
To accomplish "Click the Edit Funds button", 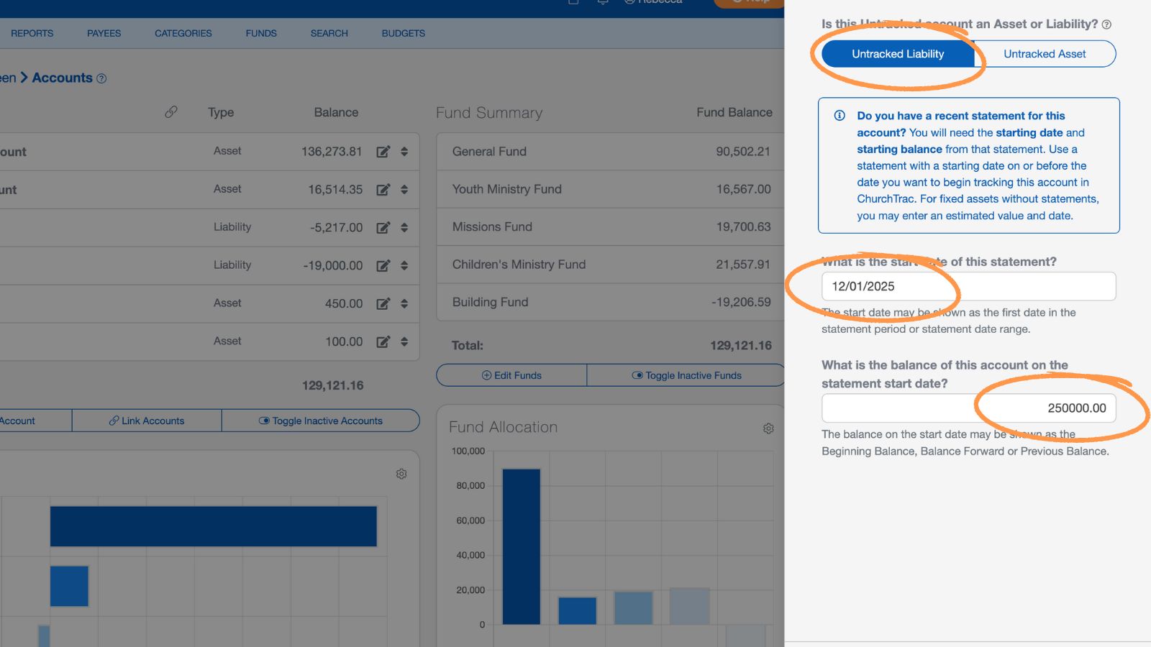I will [511, 375].
